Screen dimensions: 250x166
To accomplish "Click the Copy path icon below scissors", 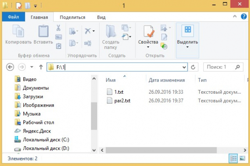I will click(x=58, y=37).
